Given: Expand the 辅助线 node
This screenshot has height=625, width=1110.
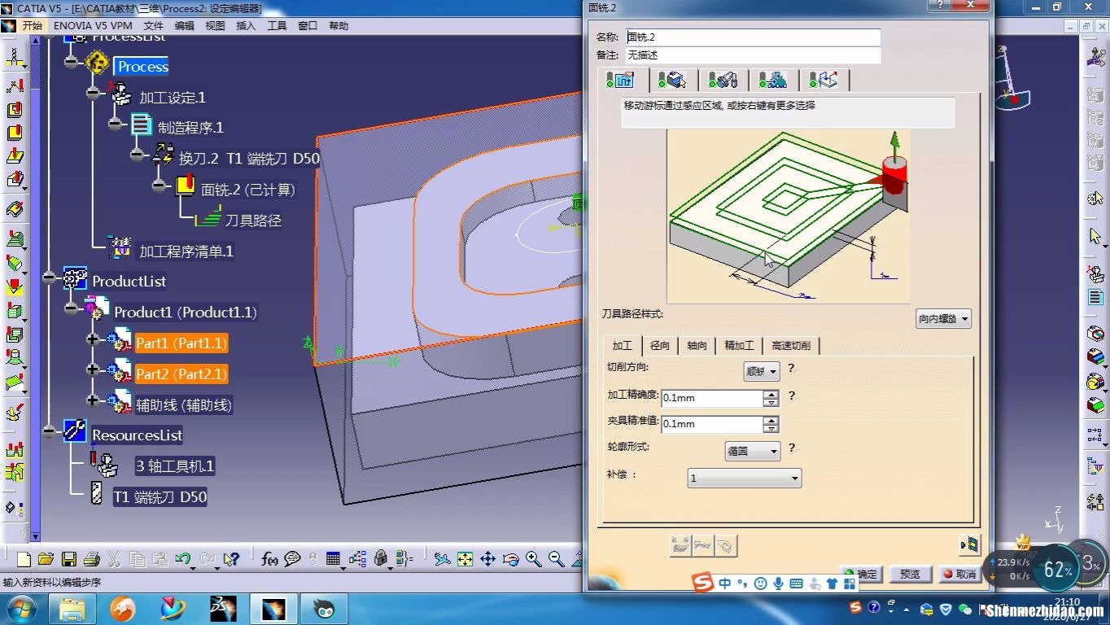Looking at the screenshot, I should 93,400.
